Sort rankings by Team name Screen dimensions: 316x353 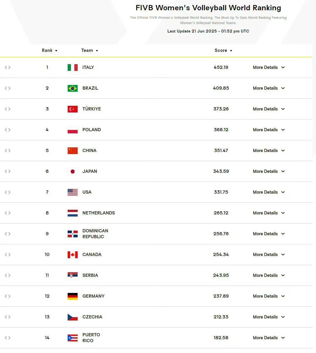90,50
